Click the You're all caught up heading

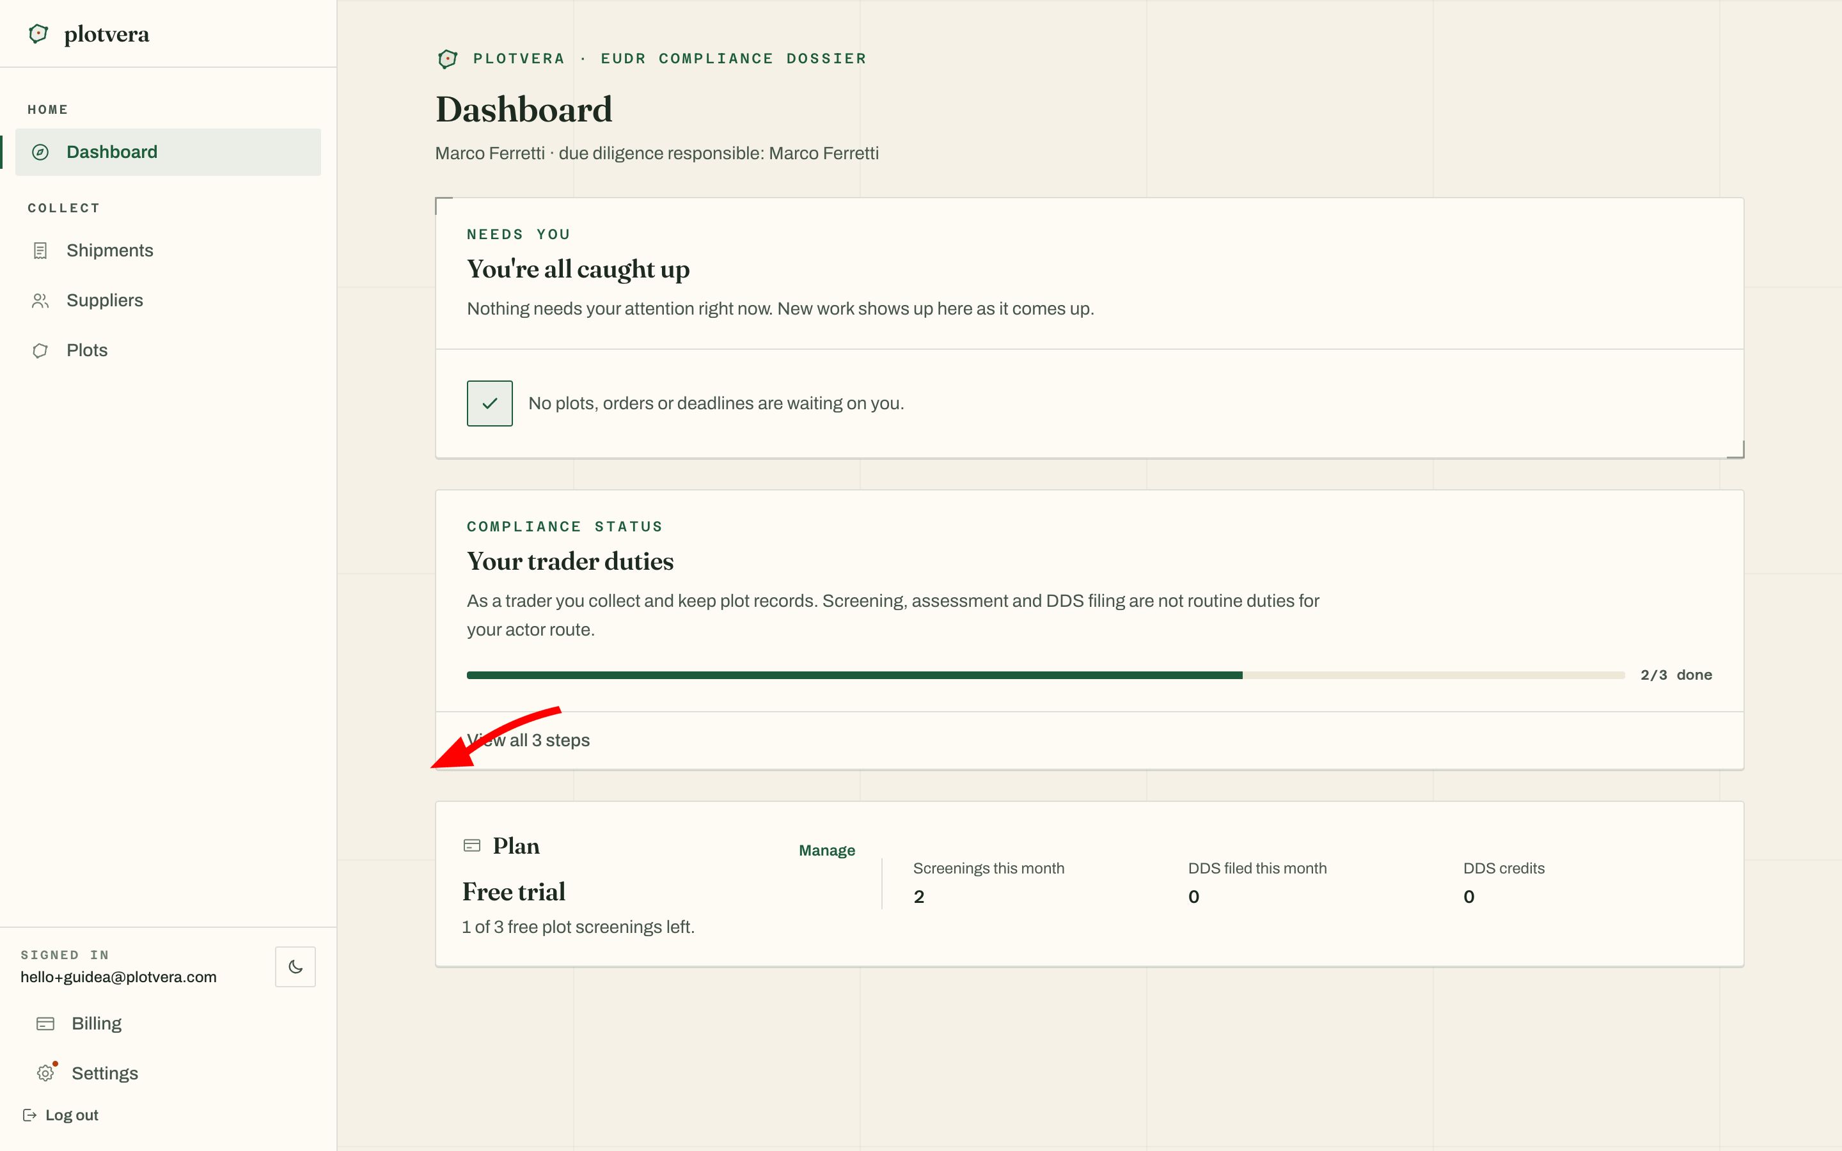[578, 269]
